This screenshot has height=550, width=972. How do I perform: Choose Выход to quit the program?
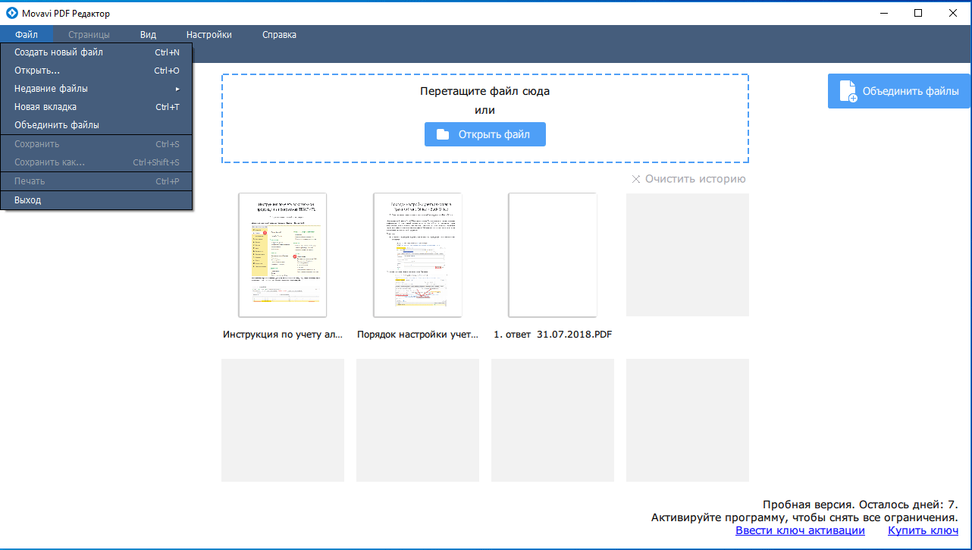[x=96, y=200]
